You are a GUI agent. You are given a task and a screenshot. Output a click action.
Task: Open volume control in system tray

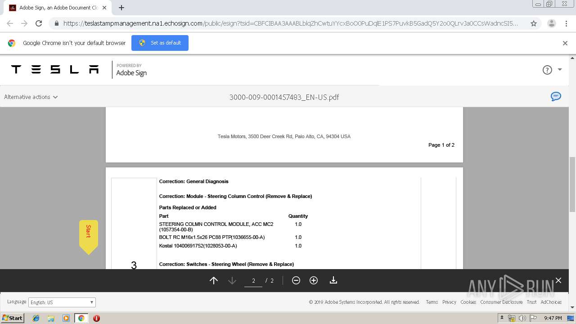point(522,318)
